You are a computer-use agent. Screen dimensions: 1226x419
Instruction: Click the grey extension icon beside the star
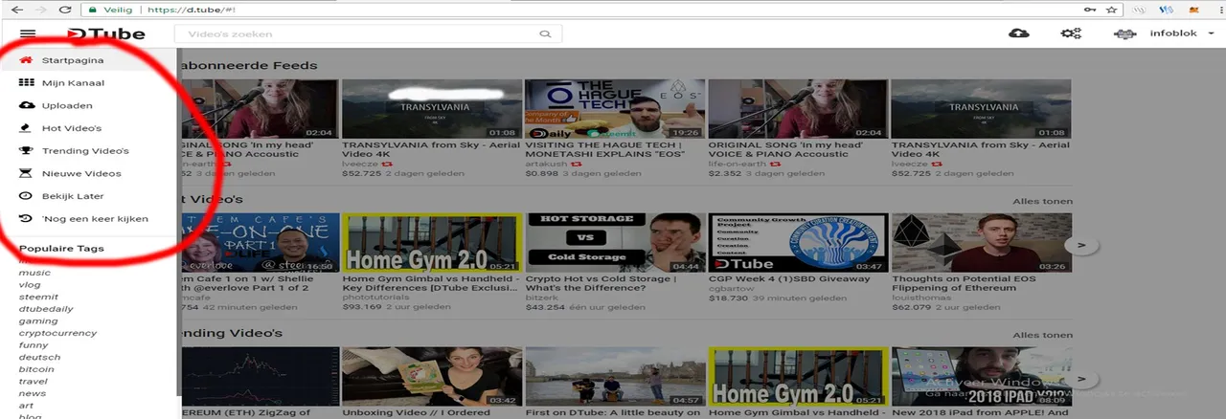coord(1140,10)
